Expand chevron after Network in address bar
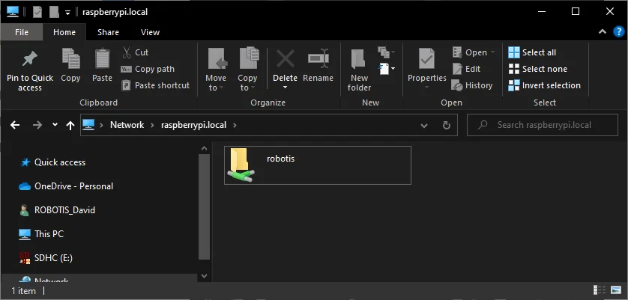The image size is (628, 300). [153, 125]
